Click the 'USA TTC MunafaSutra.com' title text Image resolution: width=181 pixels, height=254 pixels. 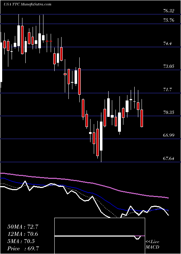[27, 4]
